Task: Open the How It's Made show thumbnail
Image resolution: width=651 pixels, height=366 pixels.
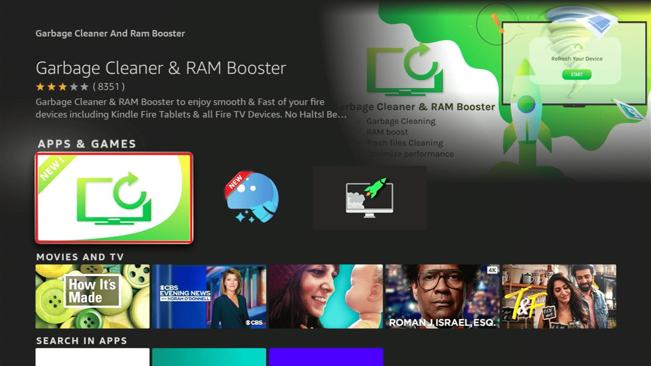Action: pyautogui.click(x=93, y=296)
